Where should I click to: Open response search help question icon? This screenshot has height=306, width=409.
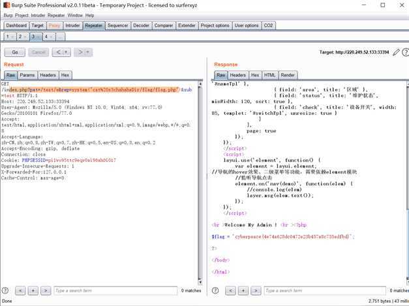tap(215, 290)
